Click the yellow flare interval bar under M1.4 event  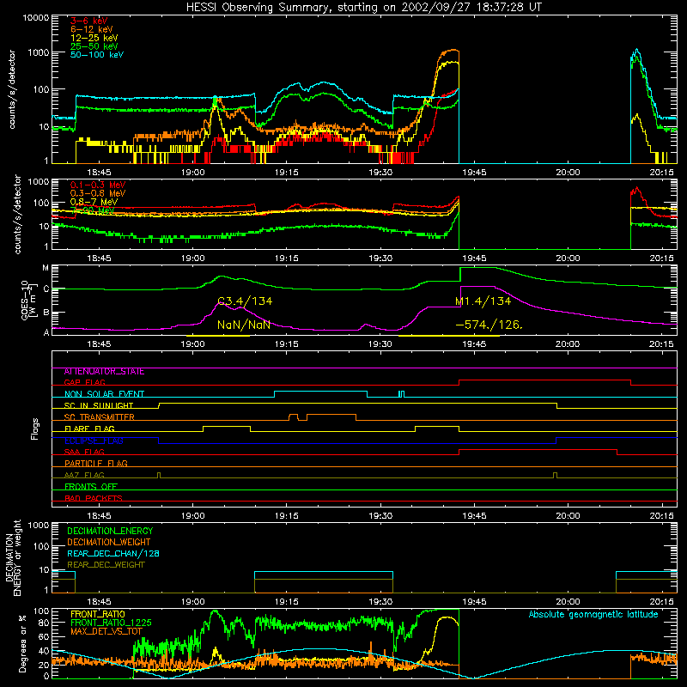pos(448,336)
